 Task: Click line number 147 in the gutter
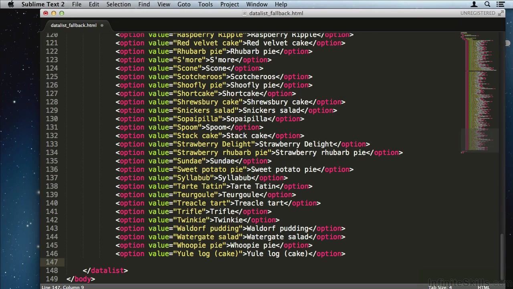[52, 262]
